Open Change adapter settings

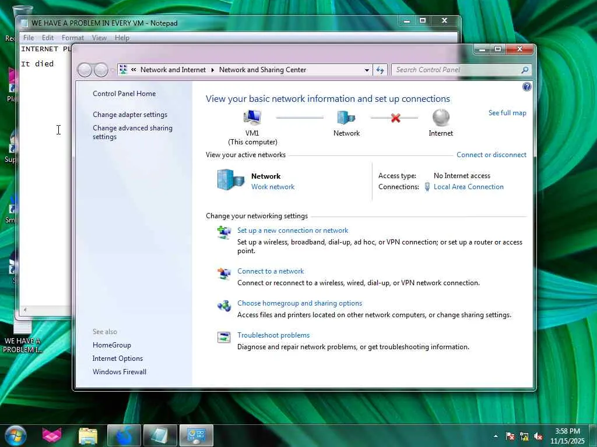[x=130, y=115]
